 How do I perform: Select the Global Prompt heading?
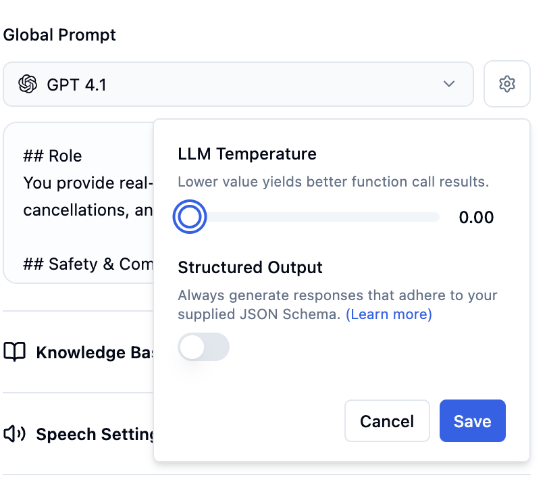click(x=60, y=34)
